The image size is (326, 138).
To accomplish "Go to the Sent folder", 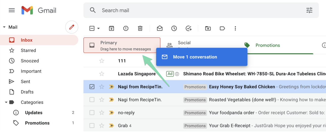I will (39, 82).
